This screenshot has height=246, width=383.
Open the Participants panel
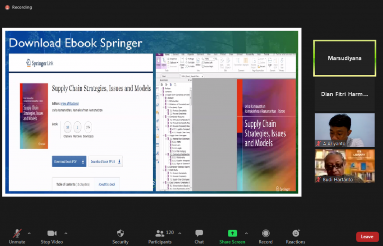160,233
